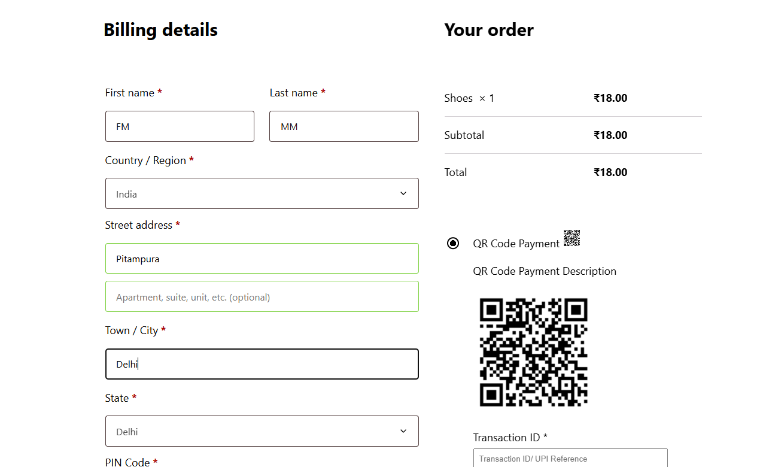Click the First name label
781x467 pixels.
pos(129,93)
